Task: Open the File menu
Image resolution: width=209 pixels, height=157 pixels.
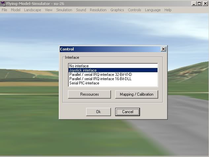Action: click(4, 10)
